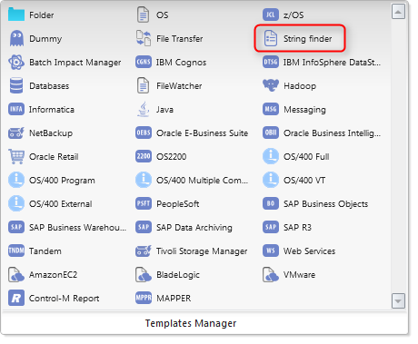Select the OS job type icon

(x=143, y=15)
